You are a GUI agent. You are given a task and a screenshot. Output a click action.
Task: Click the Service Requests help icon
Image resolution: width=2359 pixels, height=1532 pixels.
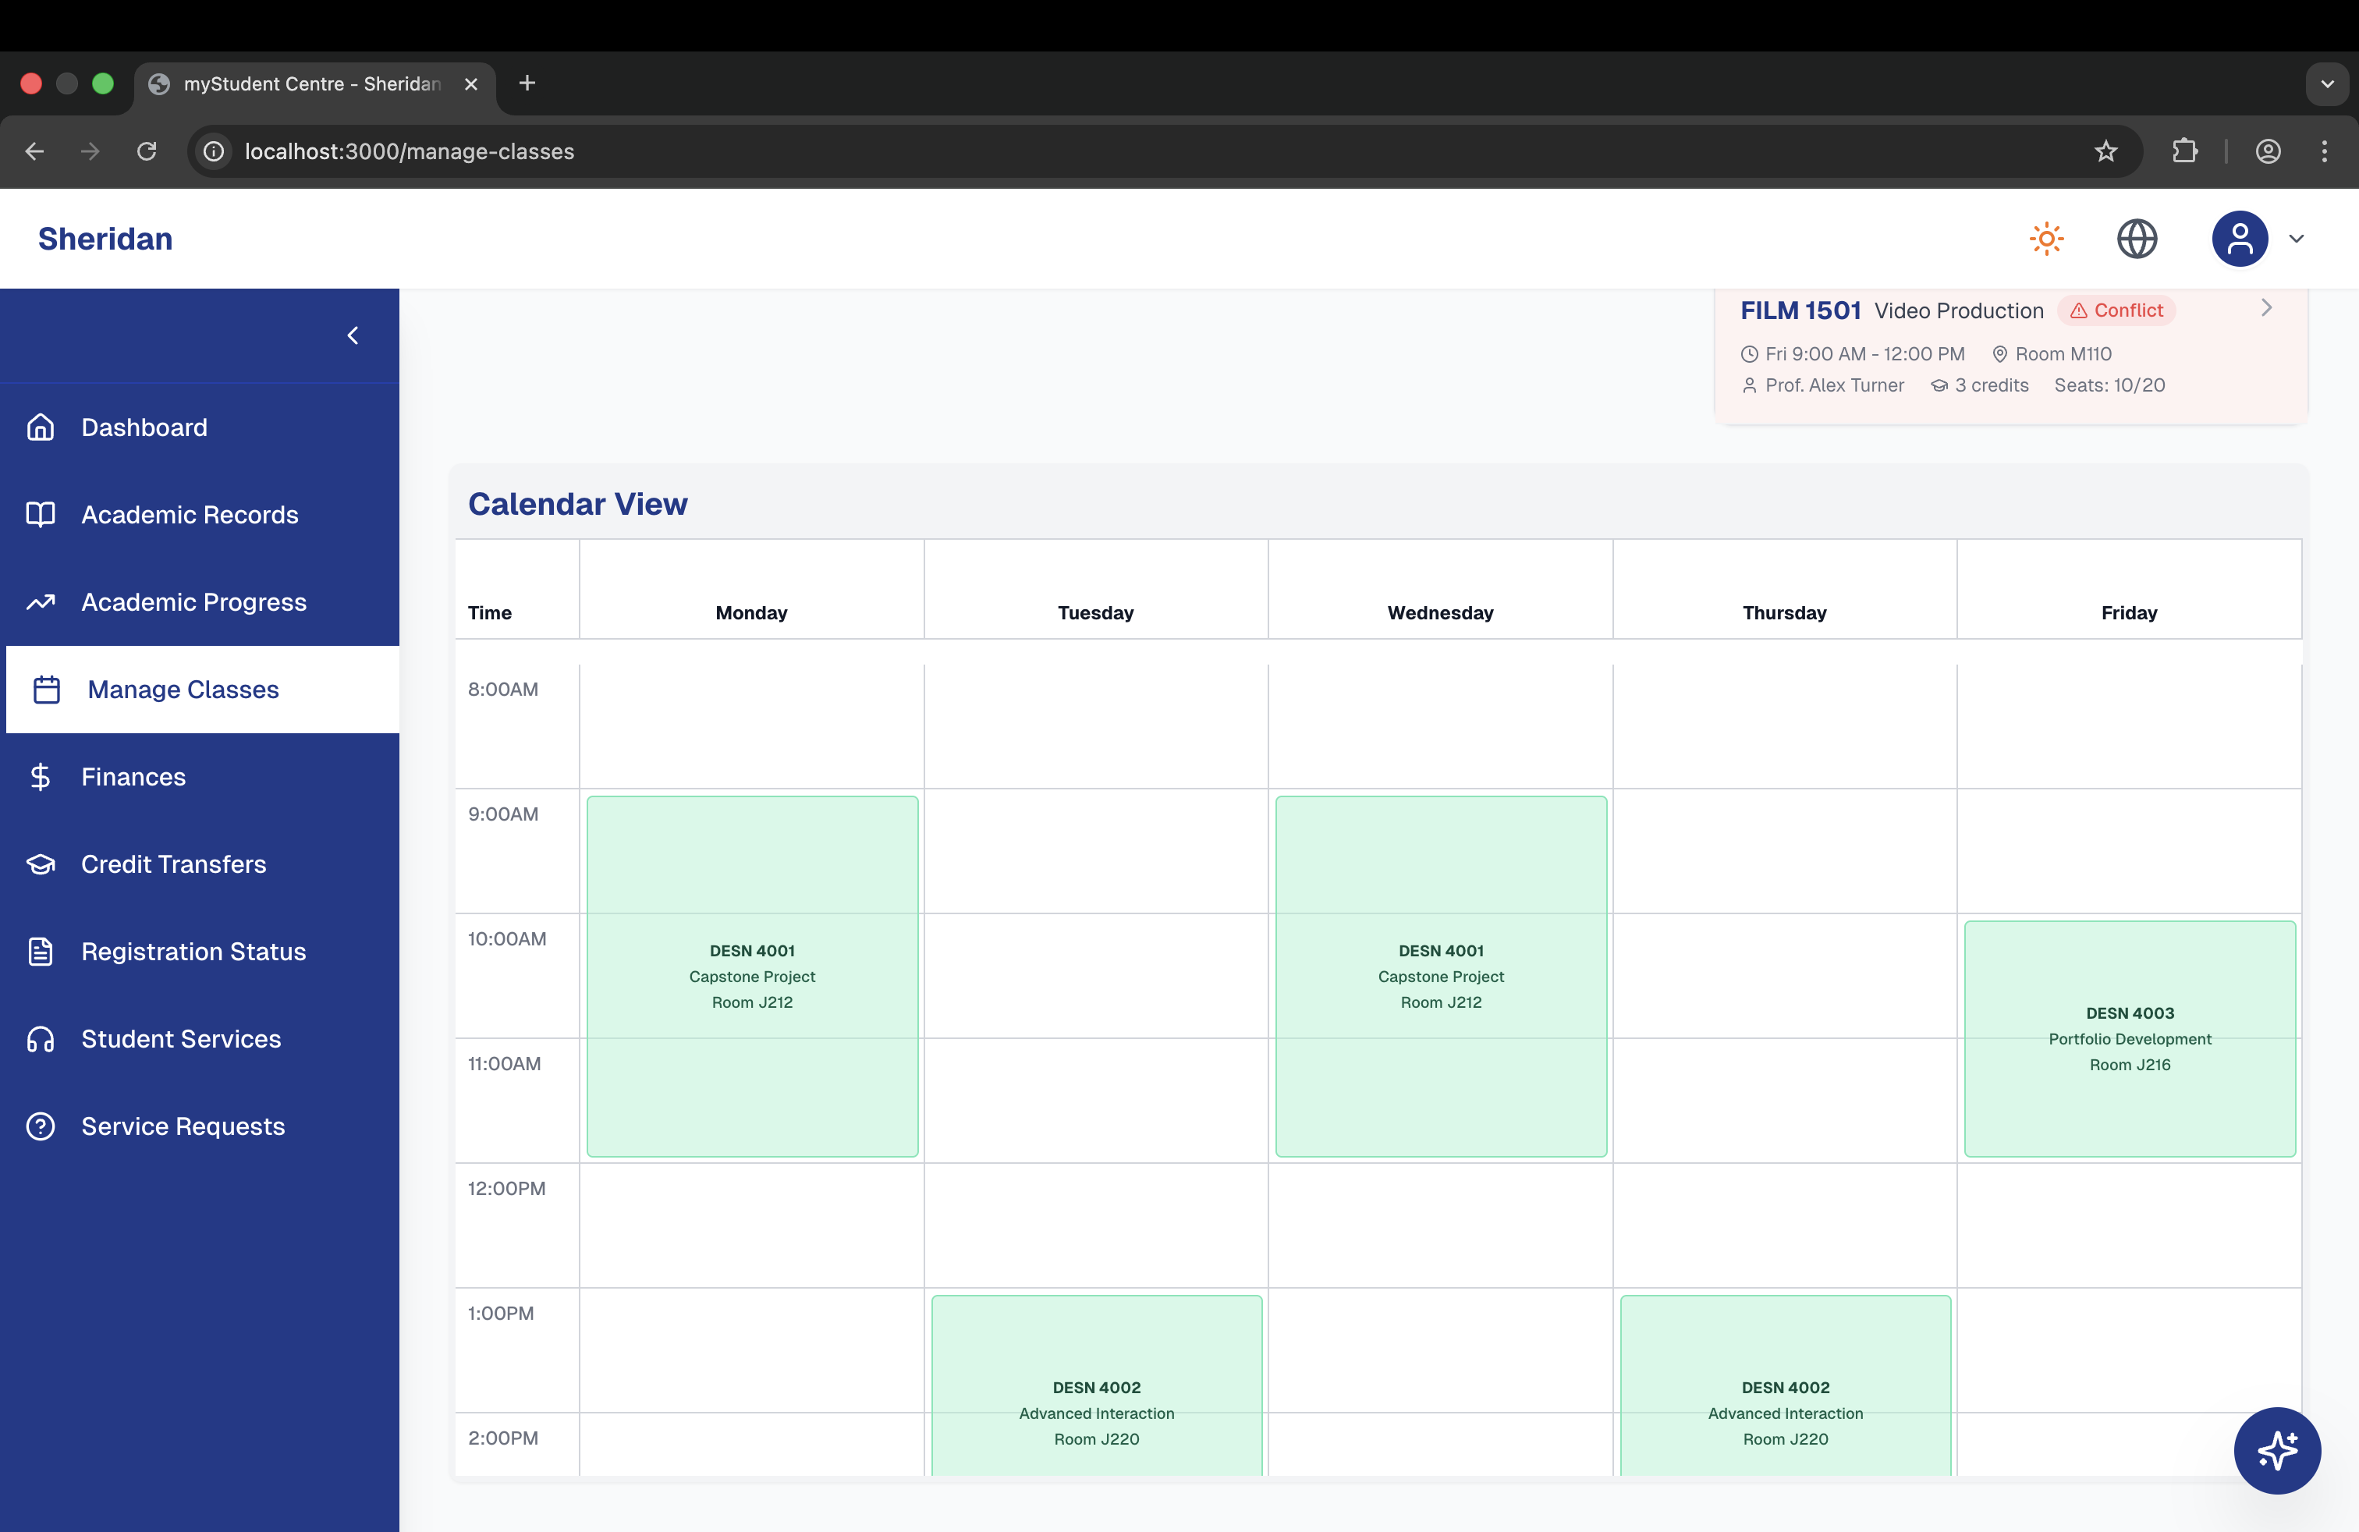pos(41,1126)
